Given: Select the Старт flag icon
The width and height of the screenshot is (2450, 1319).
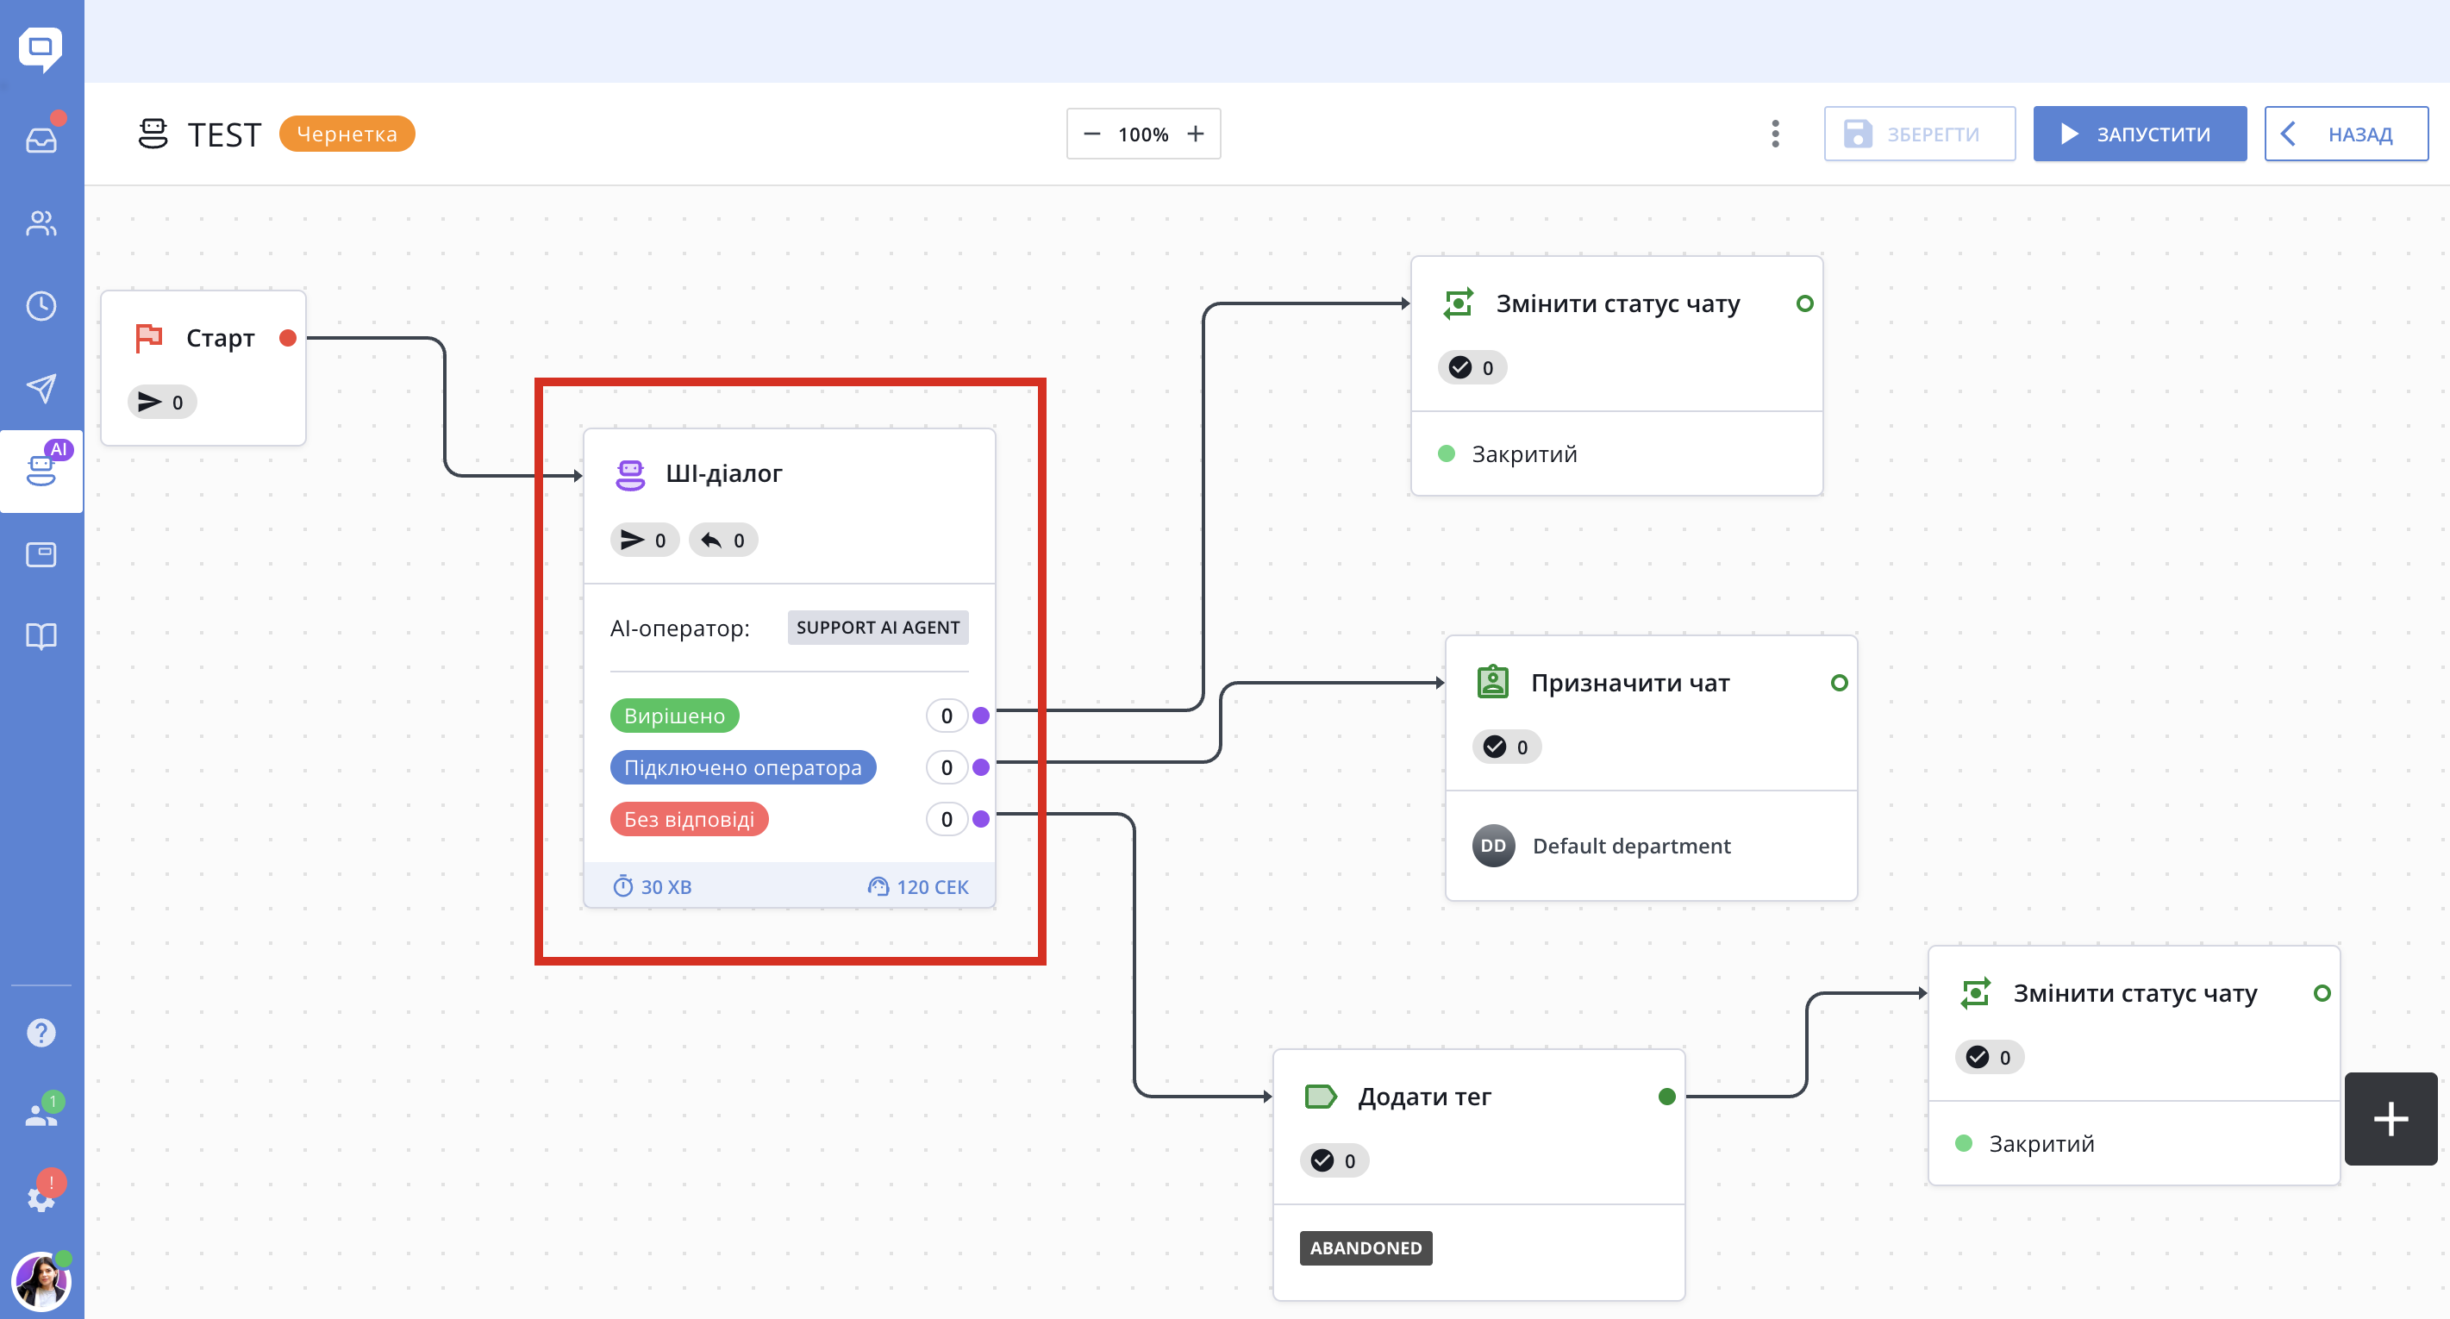Looking at the screenshot, I should pyautogui.click(x=148, y=338).
